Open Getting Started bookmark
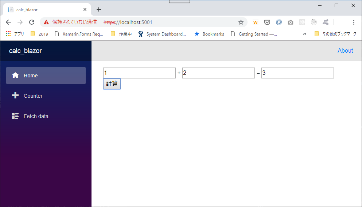Screen dimensions: 362x207 [x=254, y=34]
